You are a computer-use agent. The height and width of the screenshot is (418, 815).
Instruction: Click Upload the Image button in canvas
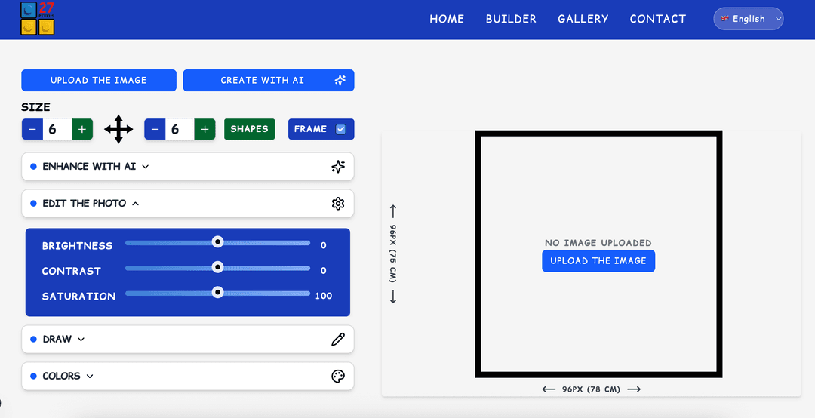click(598, 261)
